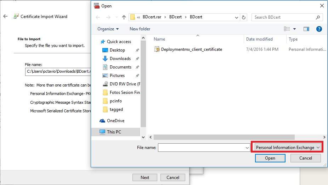Click the Search BDcert input field
This screenshot has height=185, width=328.
point(283,17)
